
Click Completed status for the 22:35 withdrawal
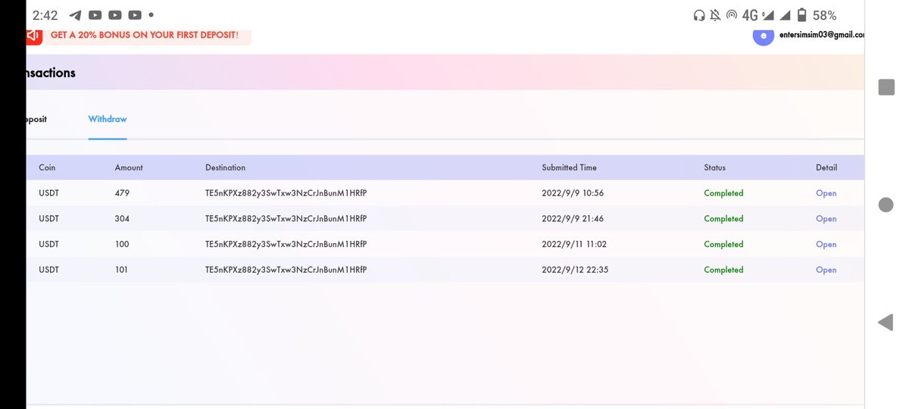point(724,270)
